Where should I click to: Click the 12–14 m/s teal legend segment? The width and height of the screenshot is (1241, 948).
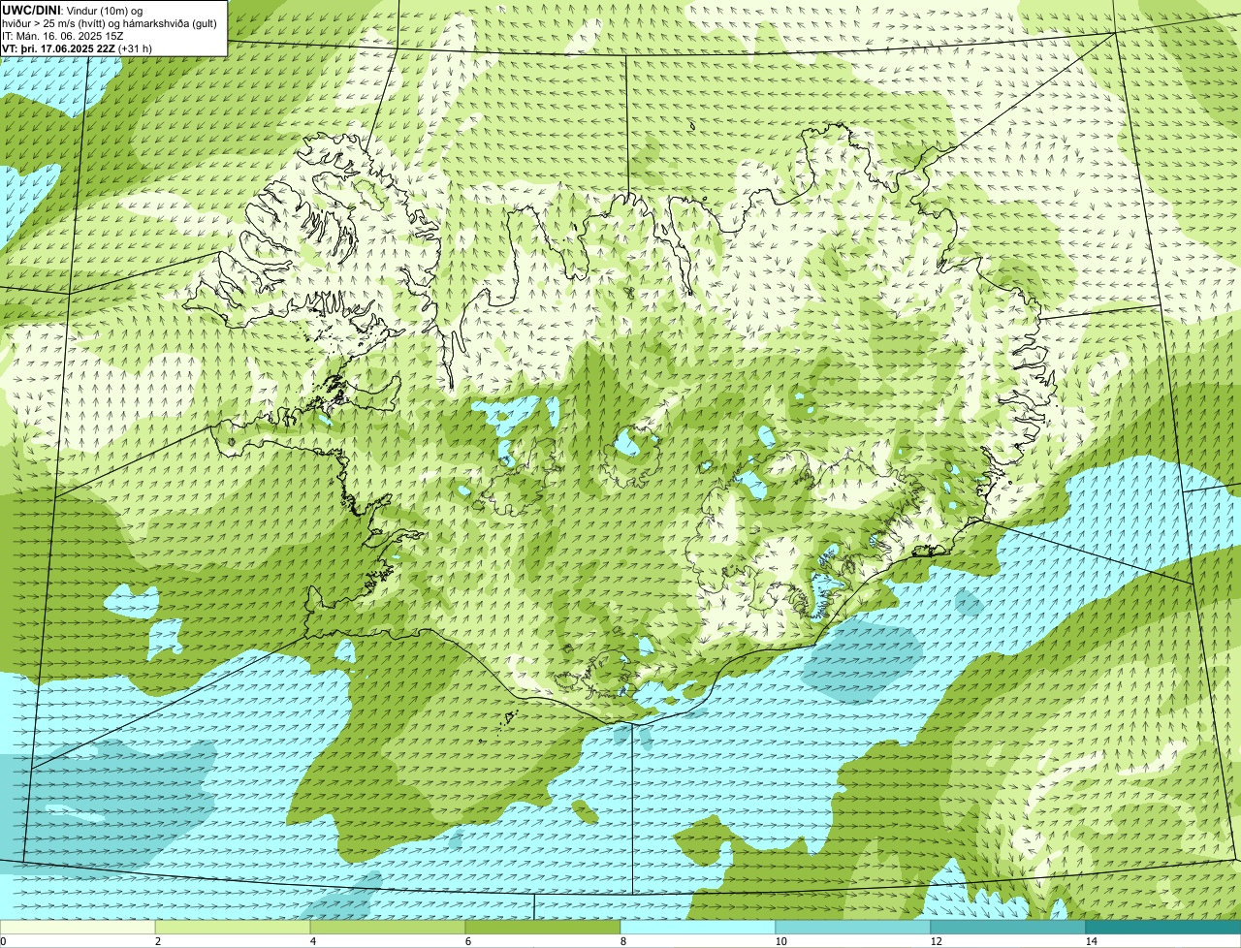[1008, 927]
